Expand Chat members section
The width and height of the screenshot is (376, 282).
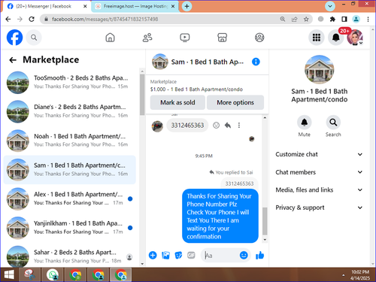click(319, 172)
